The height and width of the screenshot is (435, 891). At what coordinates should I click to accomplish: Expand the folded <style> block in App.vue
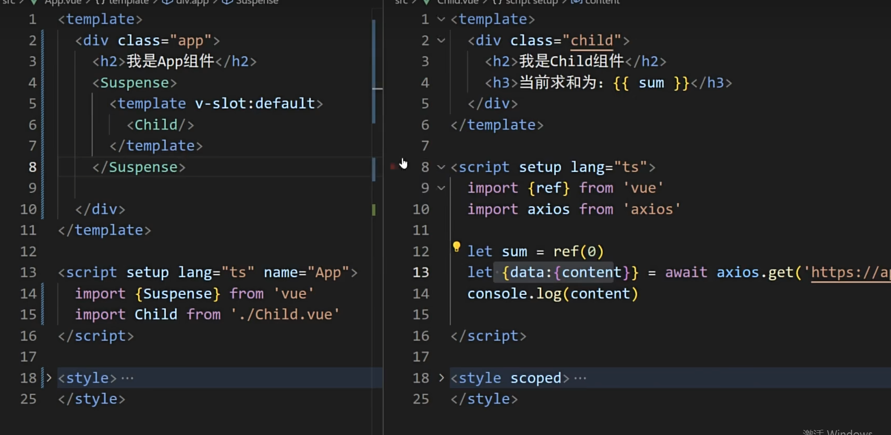(49, 378)
